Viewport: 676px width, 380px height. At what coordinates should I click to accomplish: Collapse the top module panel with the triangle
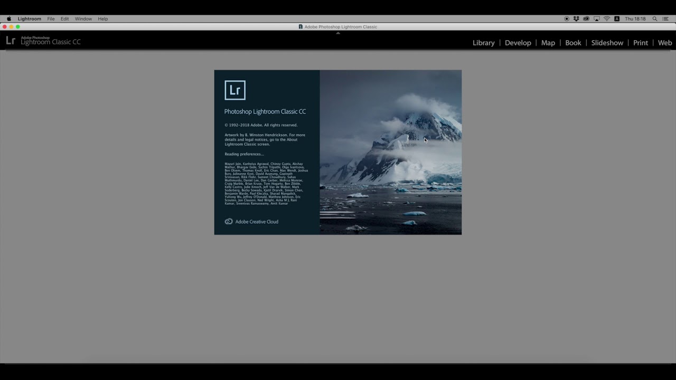tap(338, 33)
